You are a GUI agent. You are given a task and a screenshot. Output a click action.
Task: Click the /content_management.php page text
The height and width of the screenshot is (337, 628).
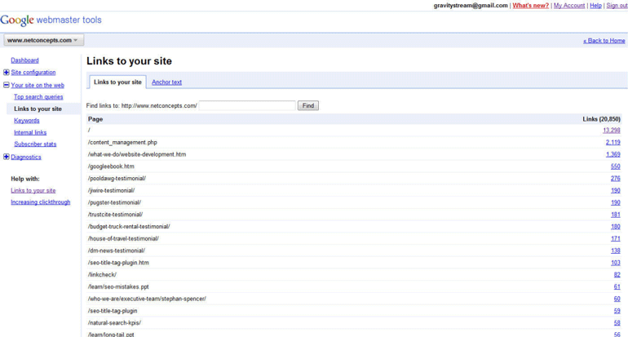click(x=122, y=143)
